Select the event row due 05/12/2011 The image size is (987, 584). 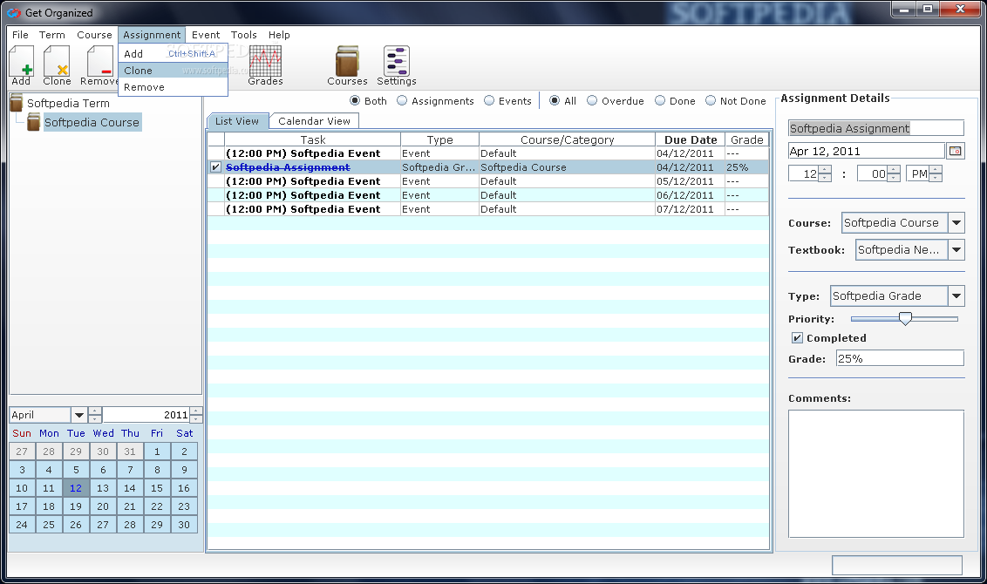tap(488, 181)
